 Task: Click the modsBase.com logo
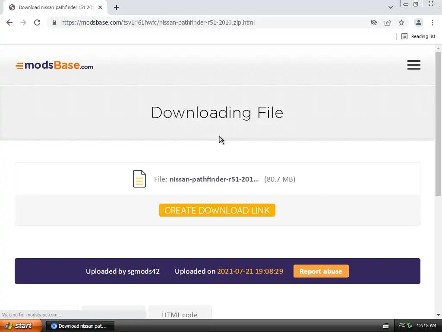(x=54, y=65)
